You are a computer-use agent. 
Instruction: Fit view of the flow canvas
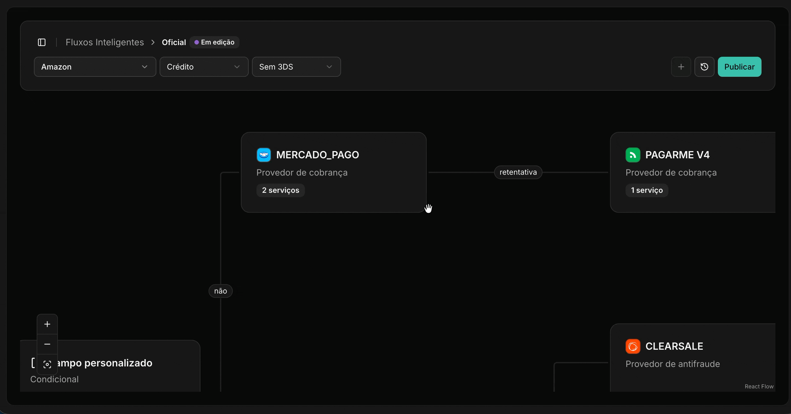47,364
